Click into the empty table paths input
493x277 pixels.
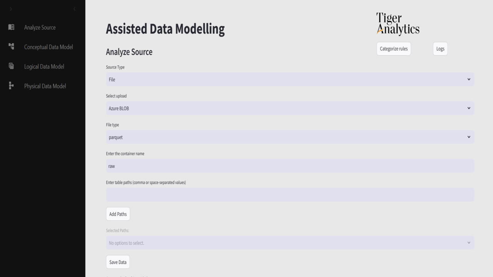pyautogui.click(x=290, y=195)
